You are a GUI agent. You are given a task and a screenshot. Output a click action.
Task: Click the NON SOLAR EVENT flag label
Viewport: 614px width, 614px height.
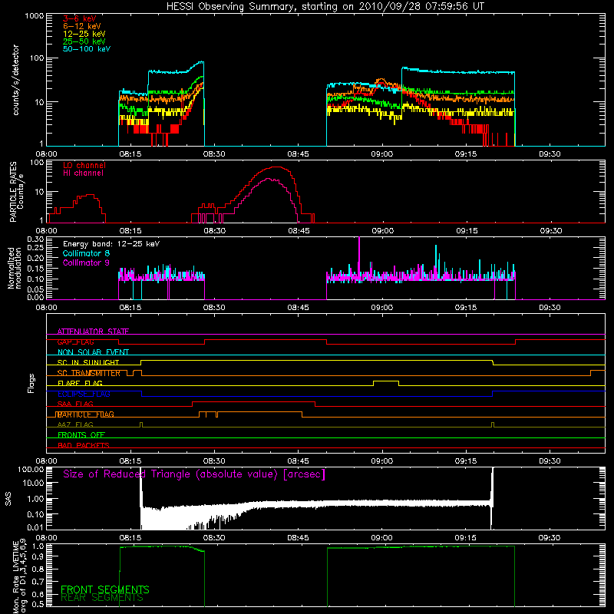(x=93, y=352)
